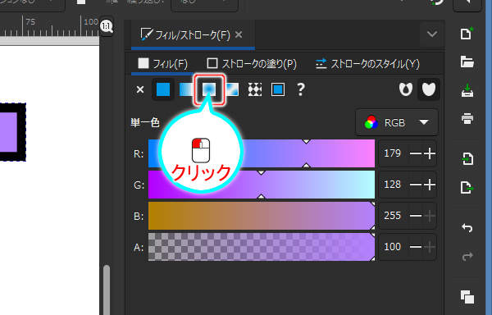Open the RGB color mode dropdown

[x=397, y=122]
